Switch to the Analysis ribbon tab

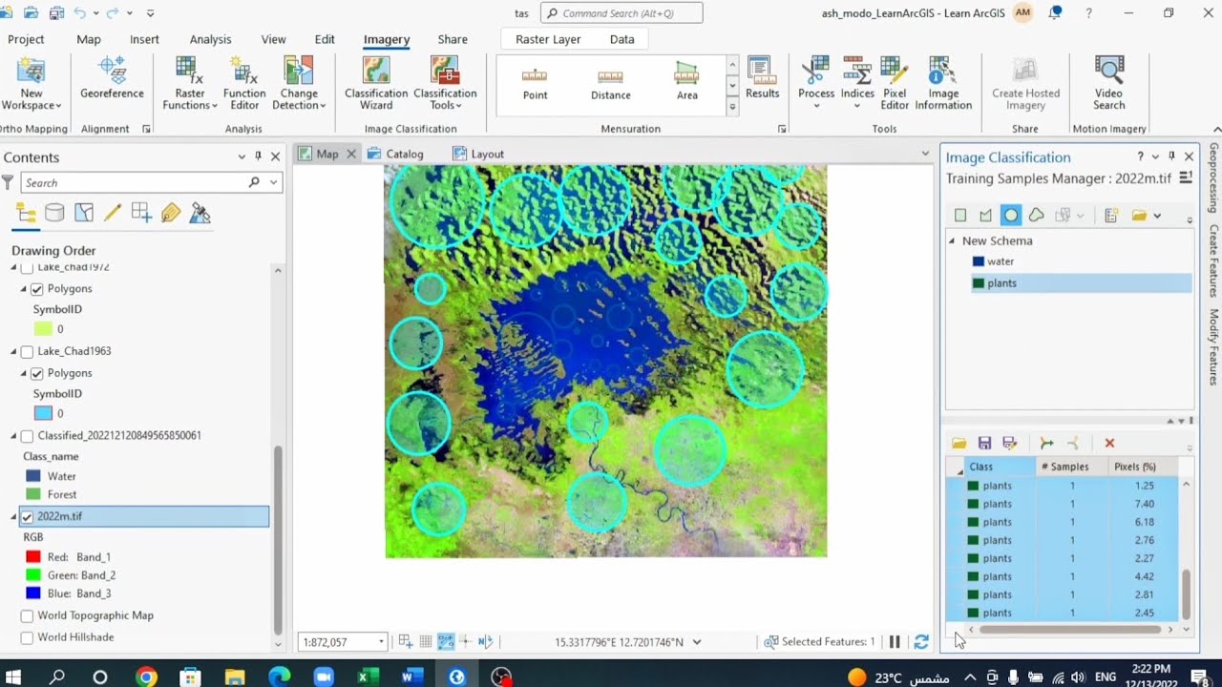pos(210,39)
